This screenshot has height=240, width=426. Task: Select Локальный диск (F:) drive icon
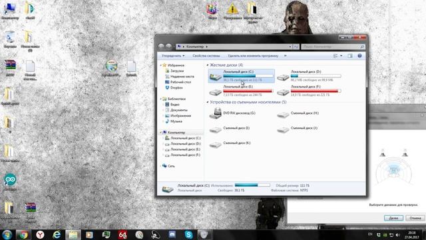pyautogui.click(x=283, y=92)
